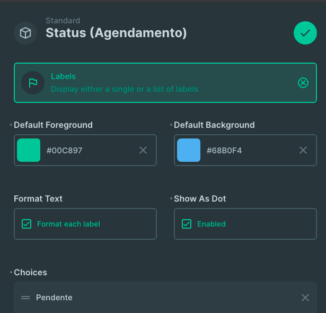Open the Default Background color swatch
Image resolution: width=326 pixels, height=313 pixels.
pos(189,150)
